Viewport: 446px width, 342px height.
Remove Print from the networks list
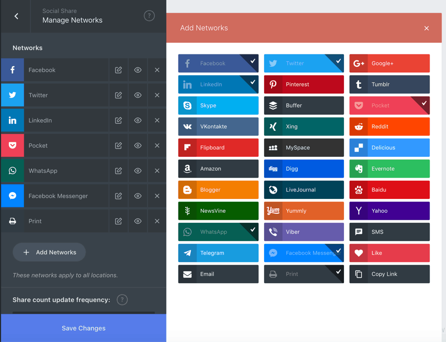tap(157, 221)
